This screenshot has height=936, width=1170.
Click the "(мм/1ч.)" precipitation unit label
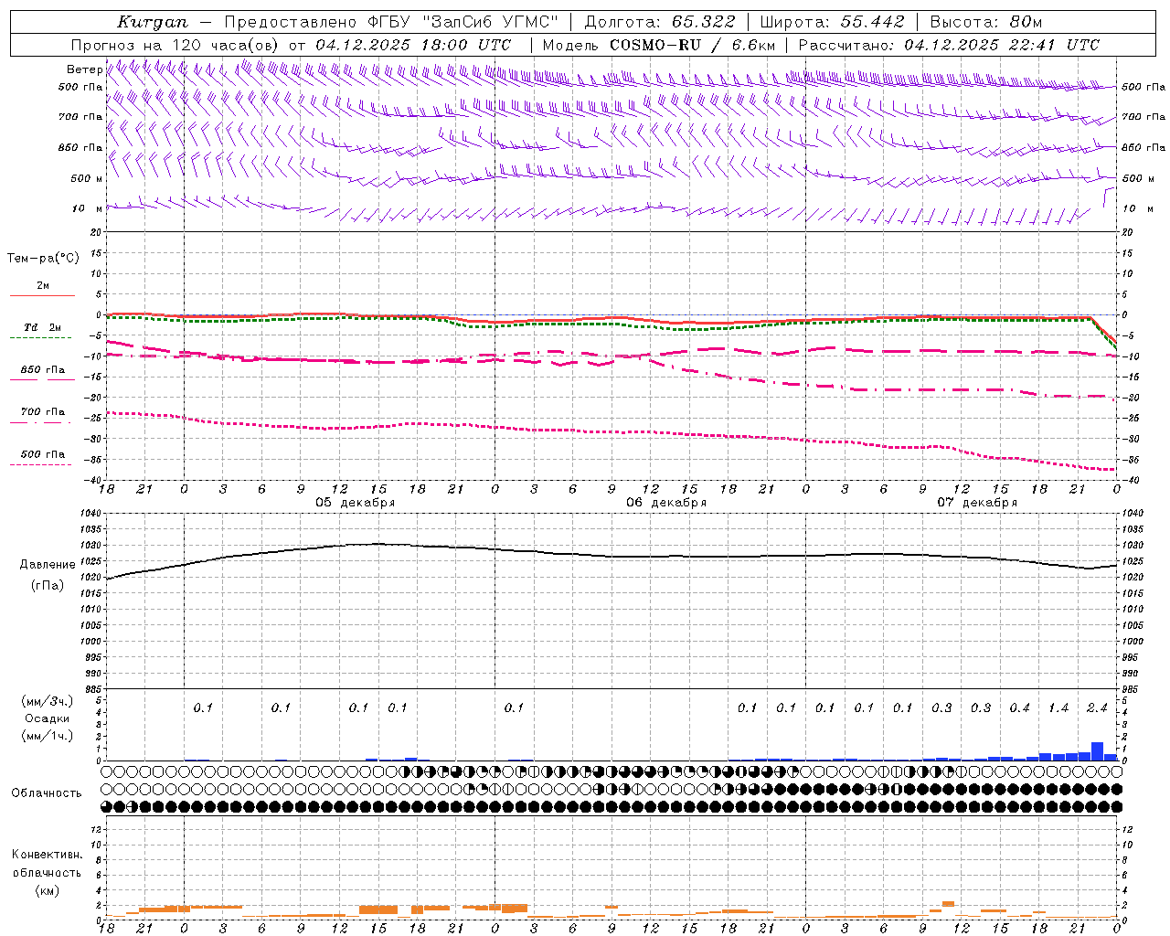[x=48, y=736]
